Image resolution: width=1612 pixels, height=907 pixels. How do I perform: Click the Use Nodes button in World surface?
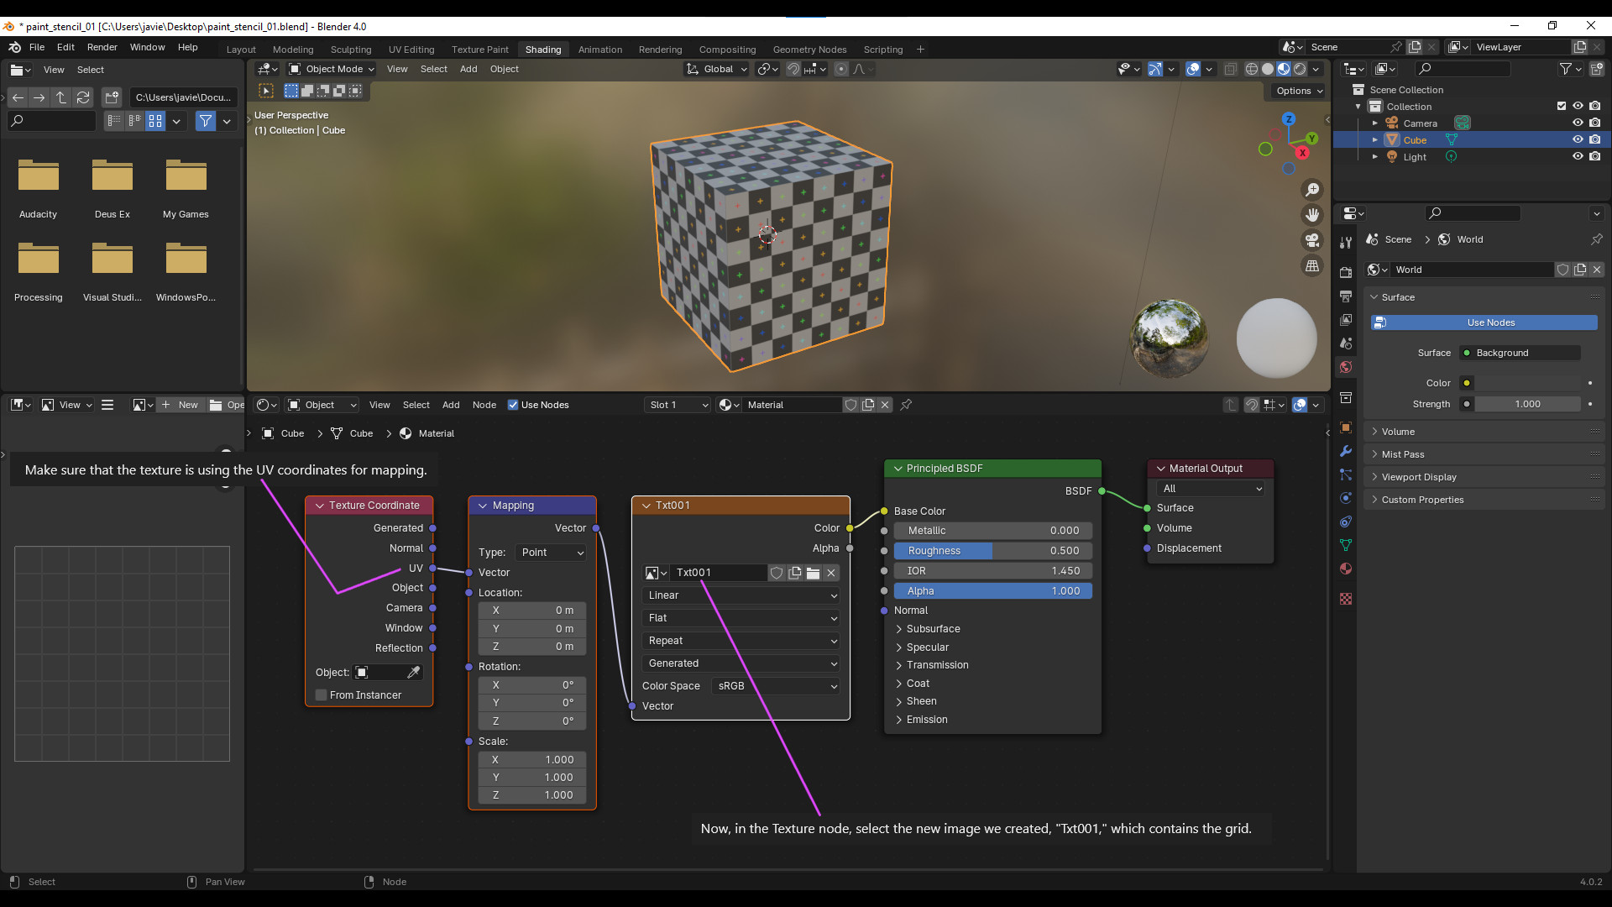1484,322
